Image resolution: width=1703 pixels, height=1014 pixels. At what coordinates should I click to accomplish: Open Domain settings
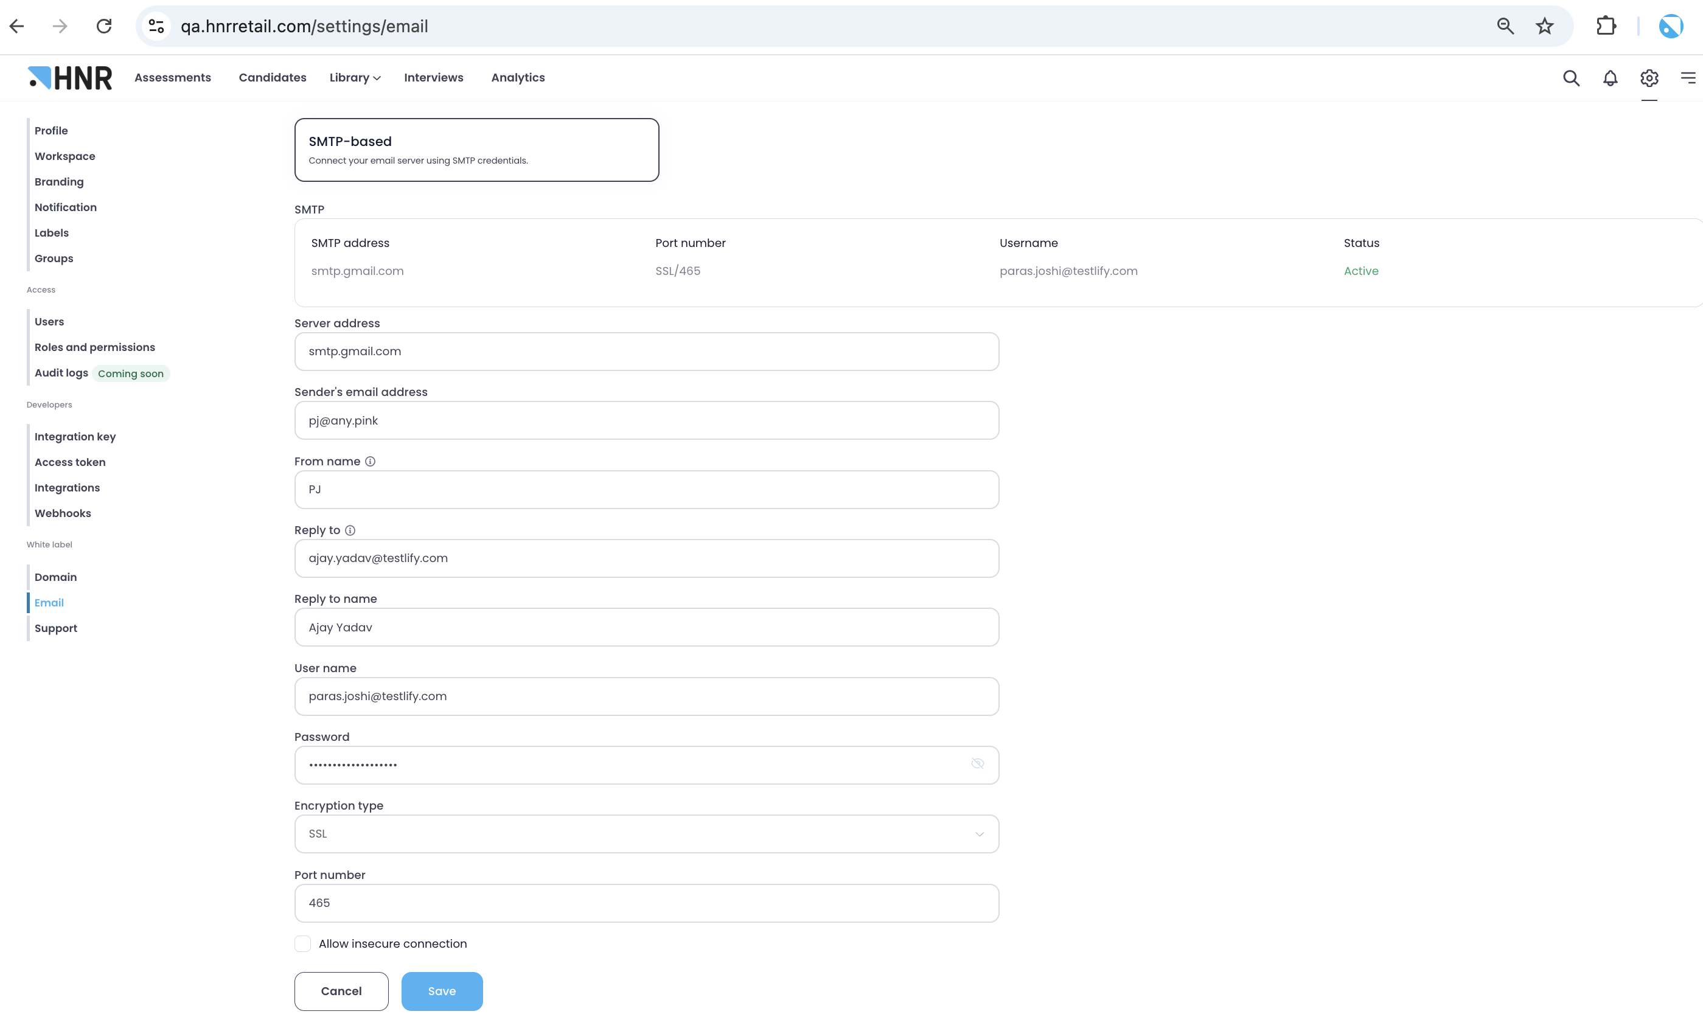56,577
